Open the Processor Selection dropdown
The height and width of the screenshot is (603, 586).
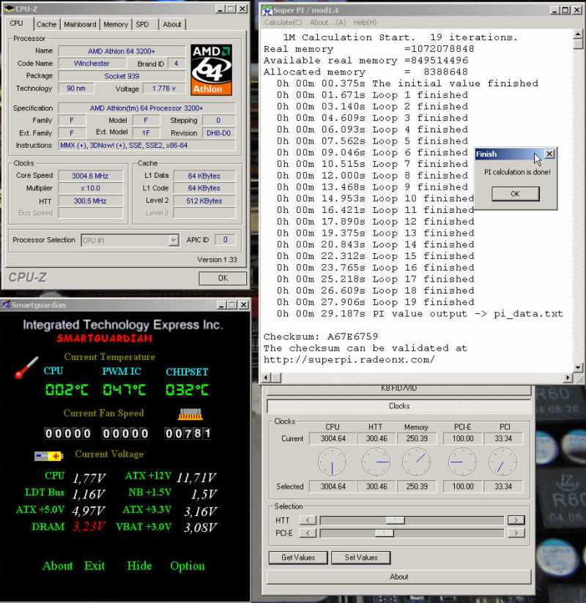[173, 240]
